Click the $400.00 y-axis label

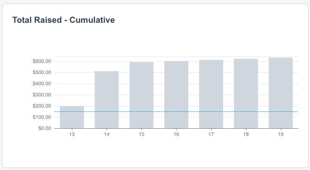(x=42, y=84)
